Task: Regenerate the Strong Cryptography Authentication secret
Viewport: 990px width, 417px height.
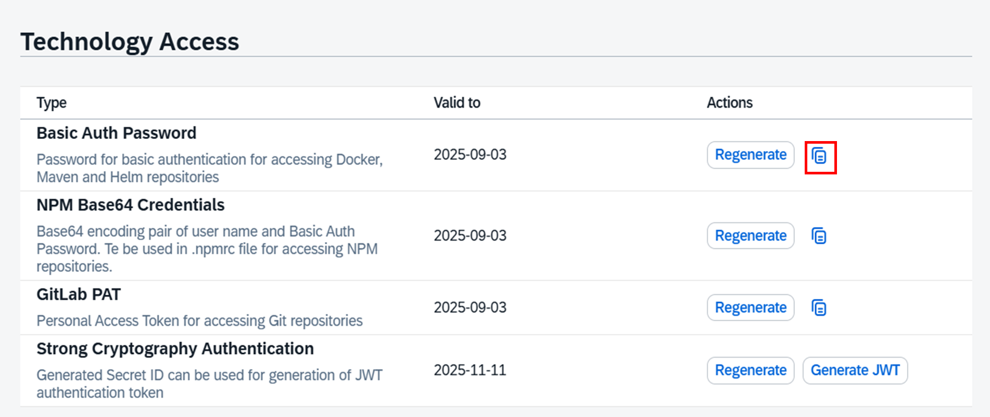Action: (750, 370)
